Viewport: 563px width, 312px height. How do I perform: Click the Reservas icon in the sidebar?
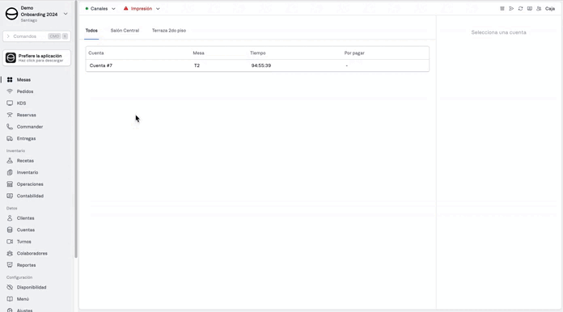tap(10, 115)
